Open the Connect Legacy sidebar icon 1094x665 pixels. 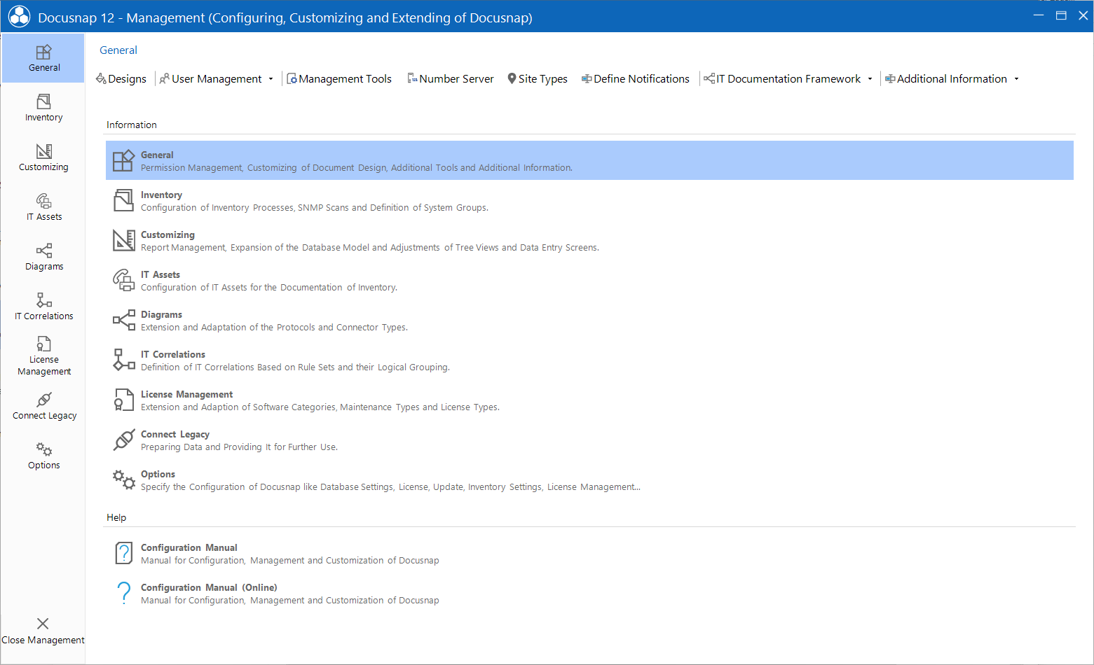click(x=43, y=407)
